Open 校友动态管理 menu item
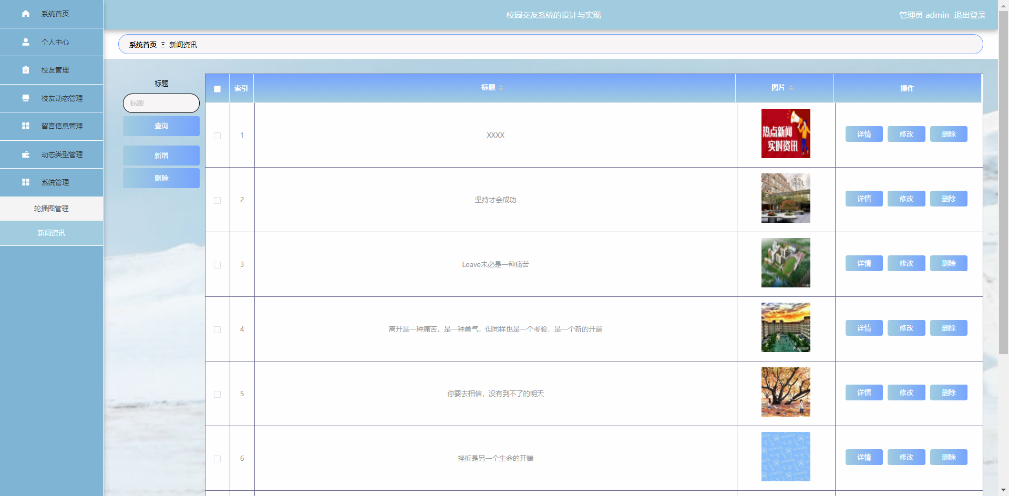Viewport: 1009px width, 496px height. 52,98
